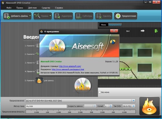Open the Средства menu
This screenshot has height=119, width=162.
click(46, 8)
